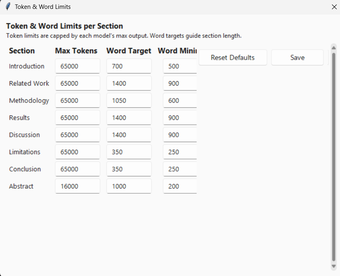Edit Results Word Target field
Screen dimensions: 340x276
pos(129,117)
